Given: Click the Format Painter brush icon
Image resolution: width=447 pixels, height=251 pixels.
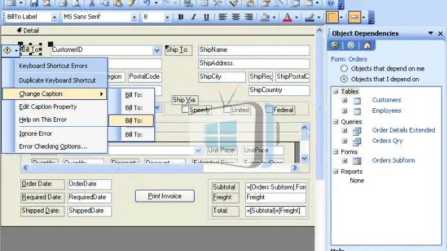Looking at the screenshot, I should click(x=131, y=3).
